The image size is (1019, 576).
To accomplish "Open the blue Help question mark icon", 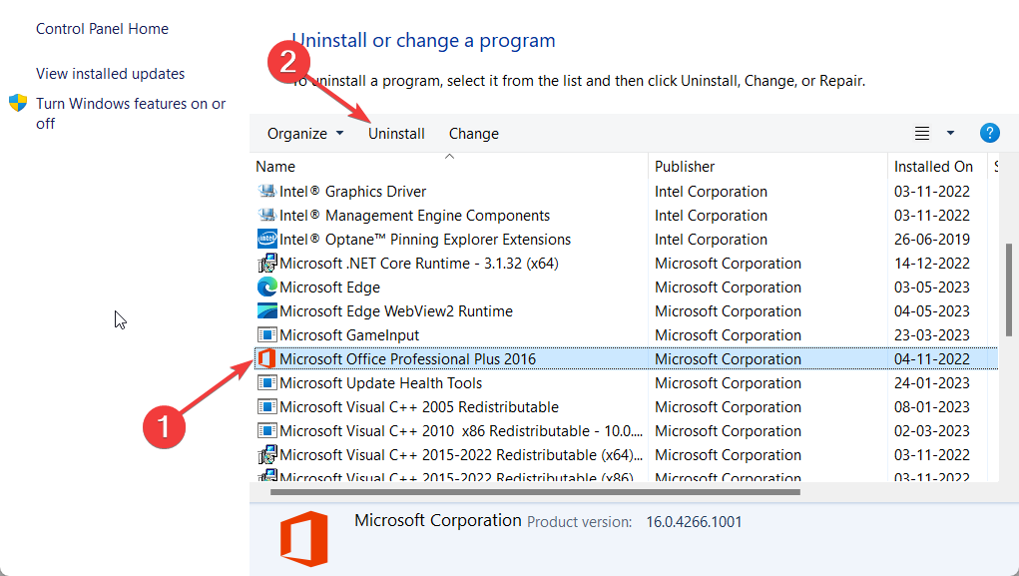I will (989, 134).
